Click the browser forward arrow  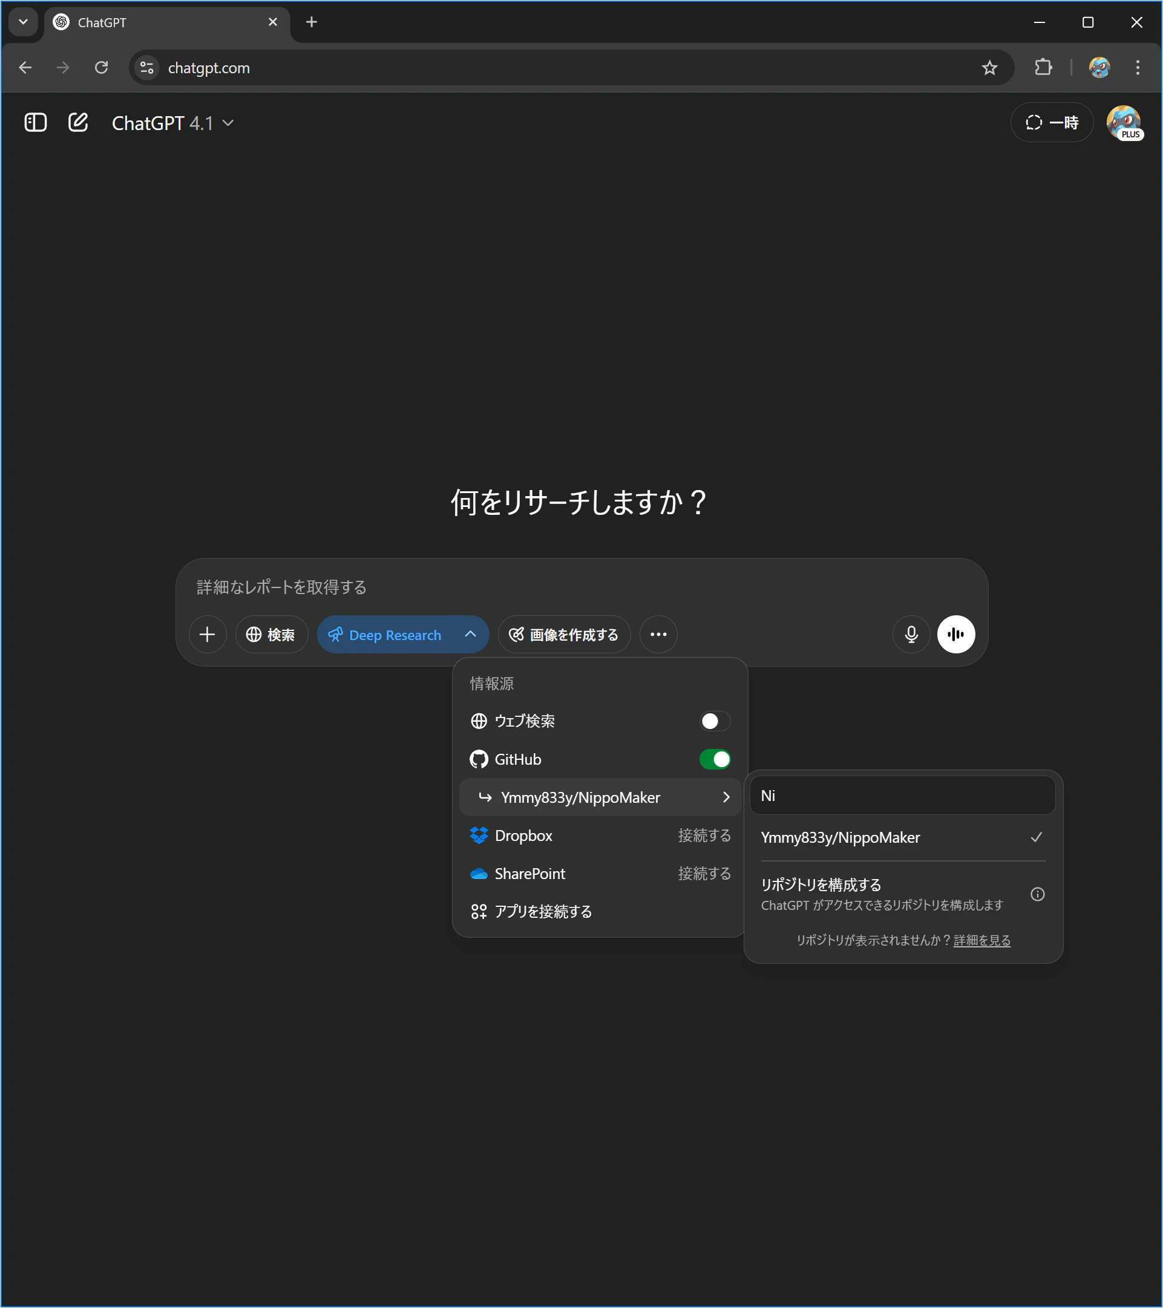[63, 67]
